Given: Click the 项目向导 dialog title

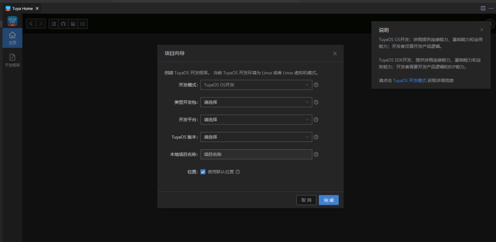Looking at the screenshot, I should (175, 53).
